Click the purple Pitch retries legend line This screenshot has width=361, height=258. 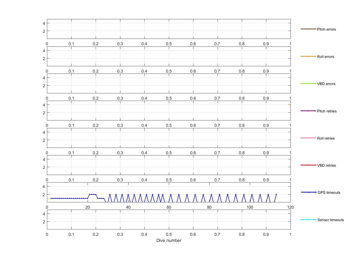tap(308, 111)
